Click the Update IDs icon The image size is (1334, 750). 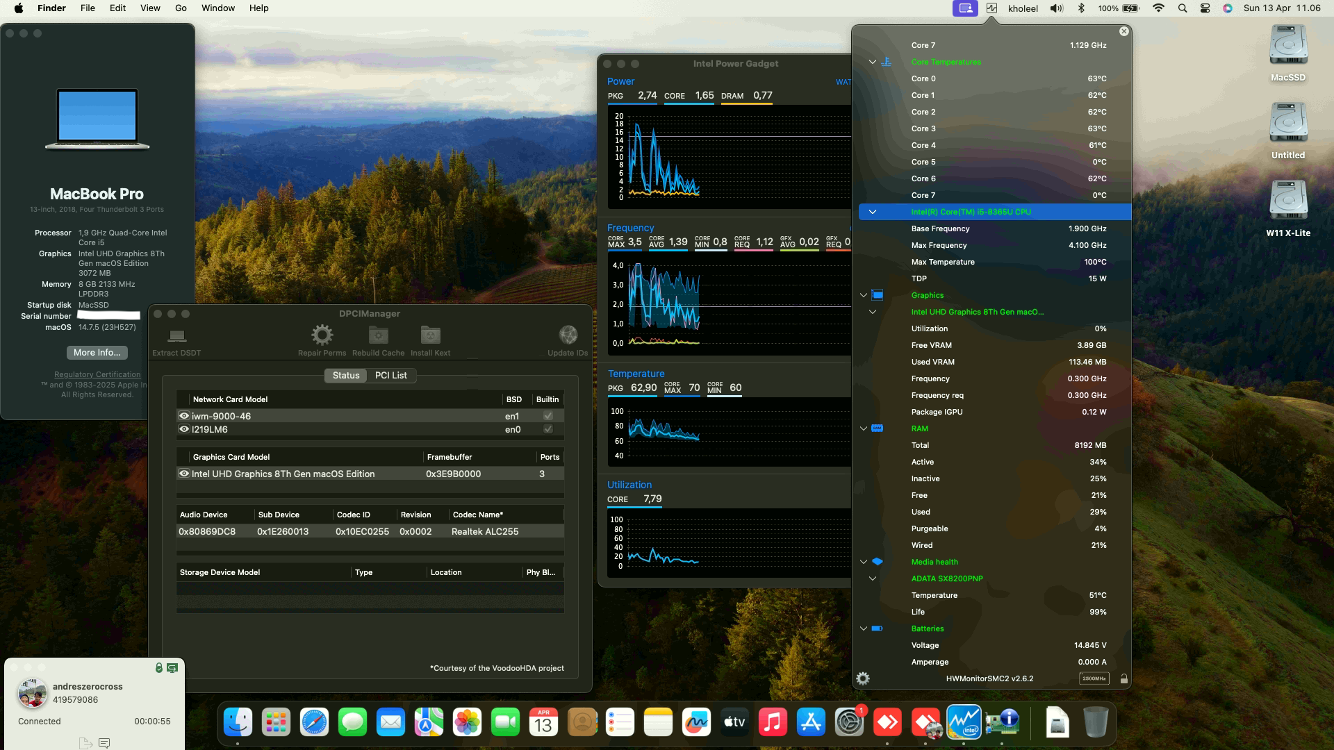point(568,335)
